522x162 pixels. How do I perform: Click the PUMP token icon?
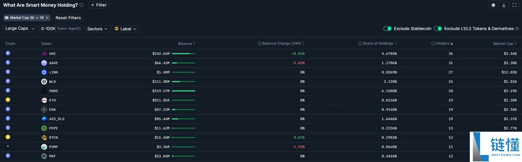tap(44, 147)
